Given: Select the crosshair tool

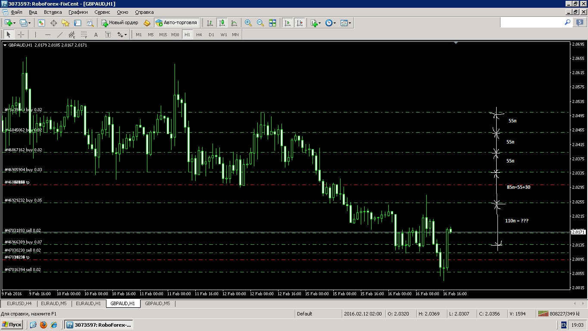Looking at the screenshot, I should [21, 34].
